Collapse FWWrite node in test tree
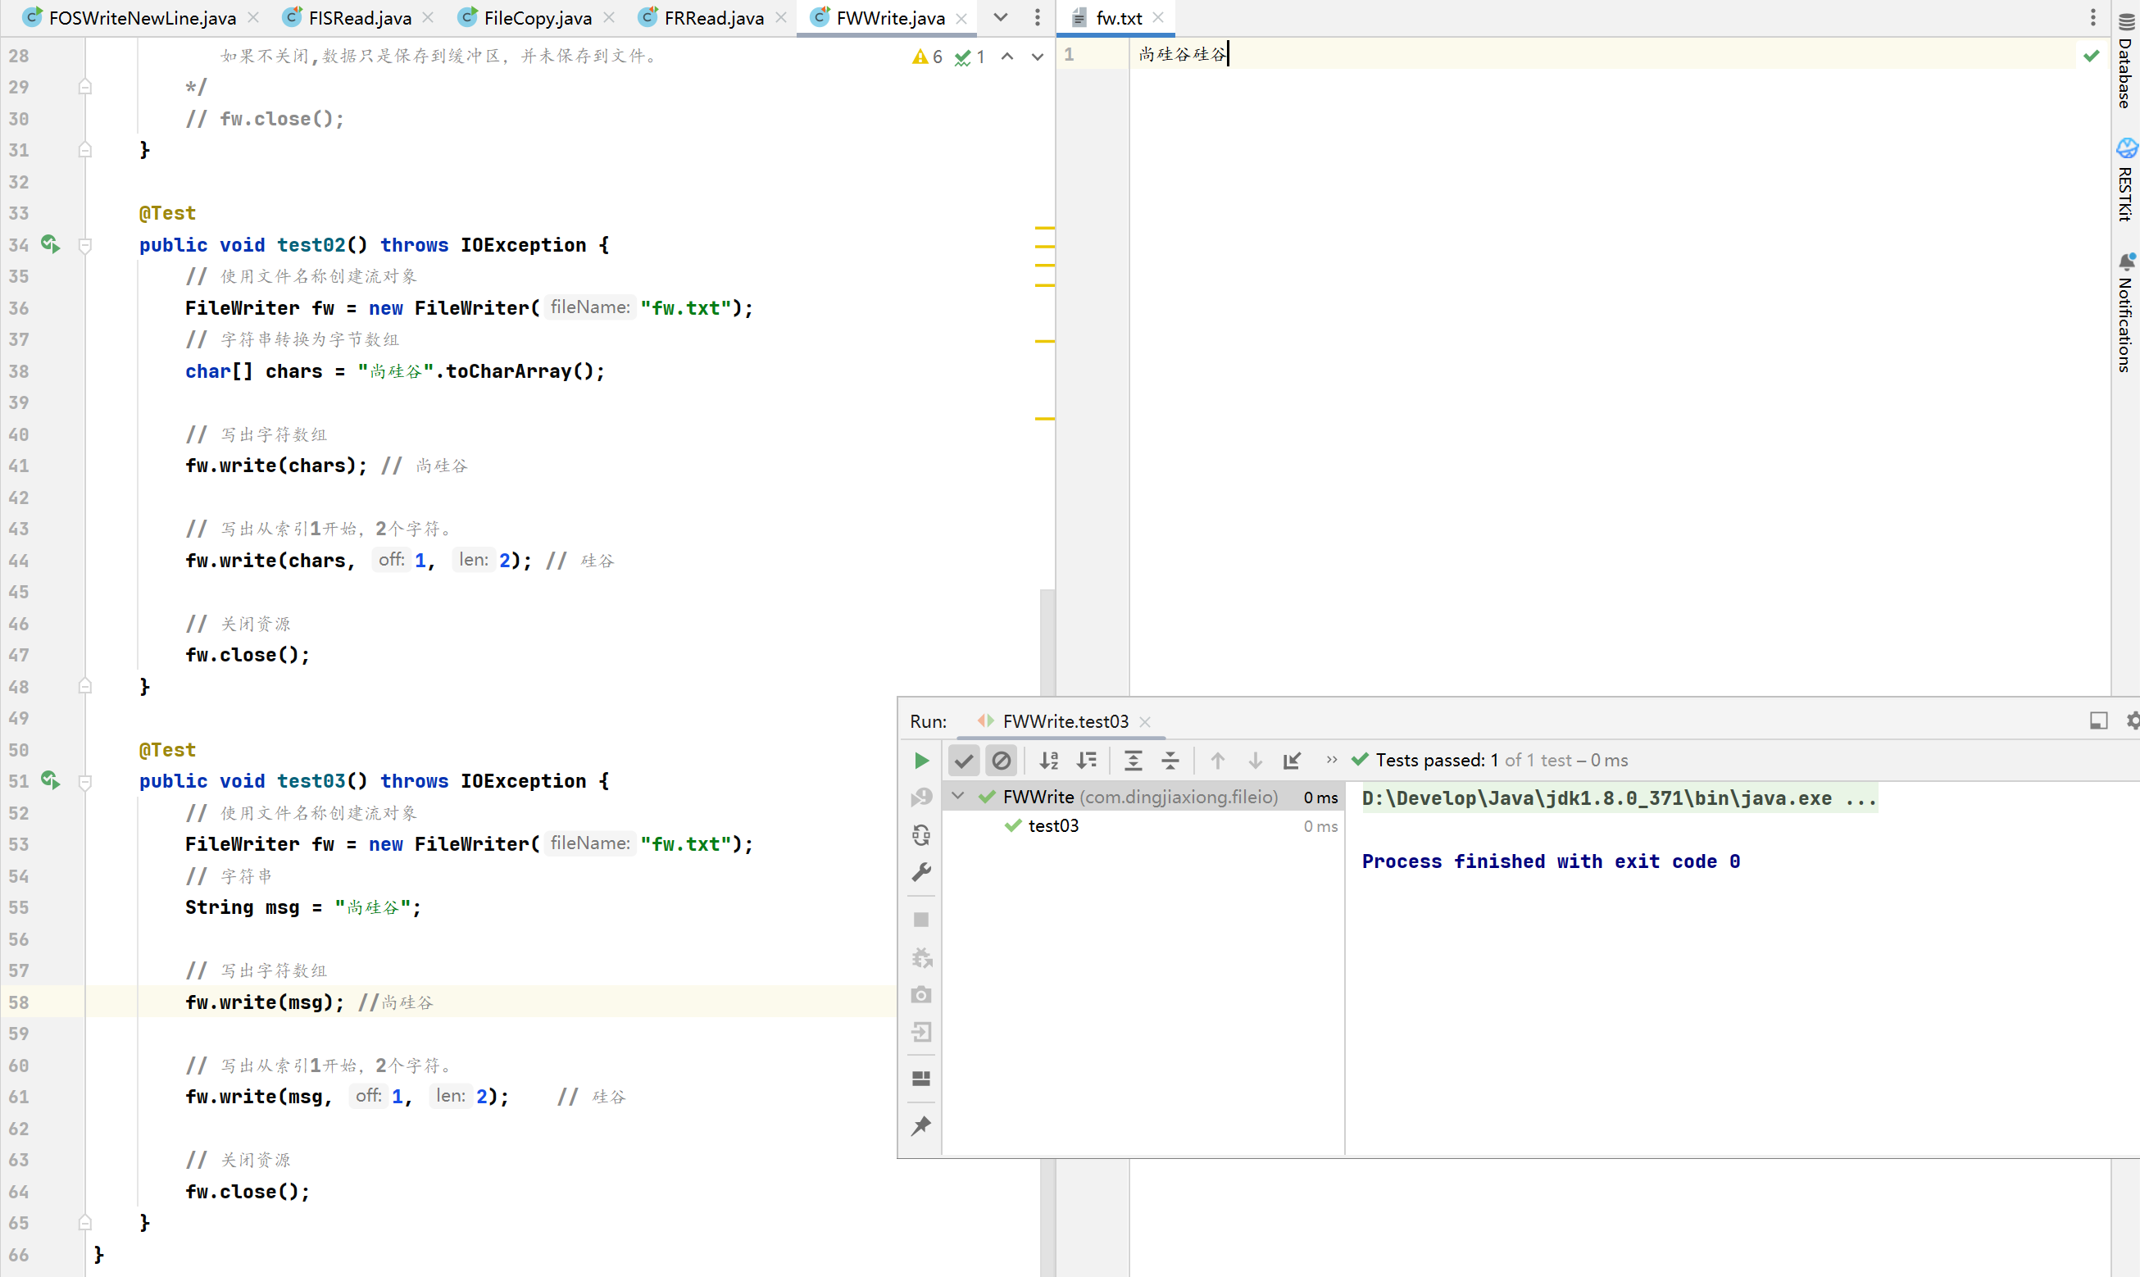The image size is (2140, 1277). click(957, 797)
